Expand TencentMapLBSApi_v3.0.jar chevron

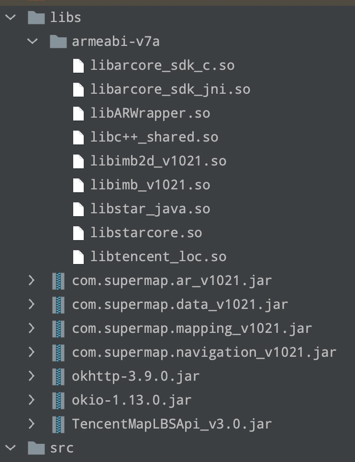[x=32, y=424]
